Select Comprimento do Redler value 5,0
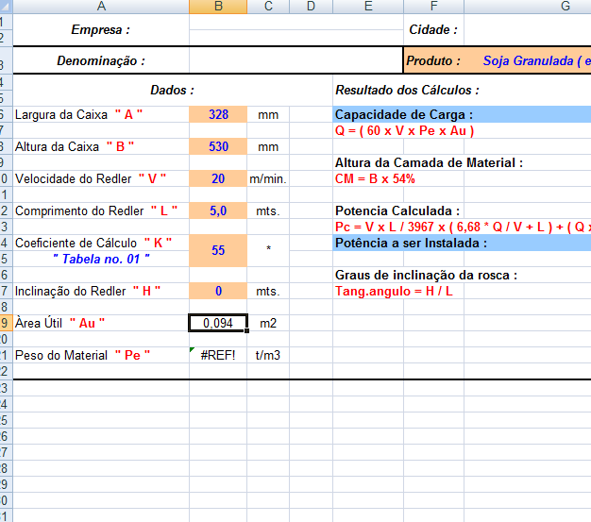This screenshot has width=591, height=522. (218, 210)
